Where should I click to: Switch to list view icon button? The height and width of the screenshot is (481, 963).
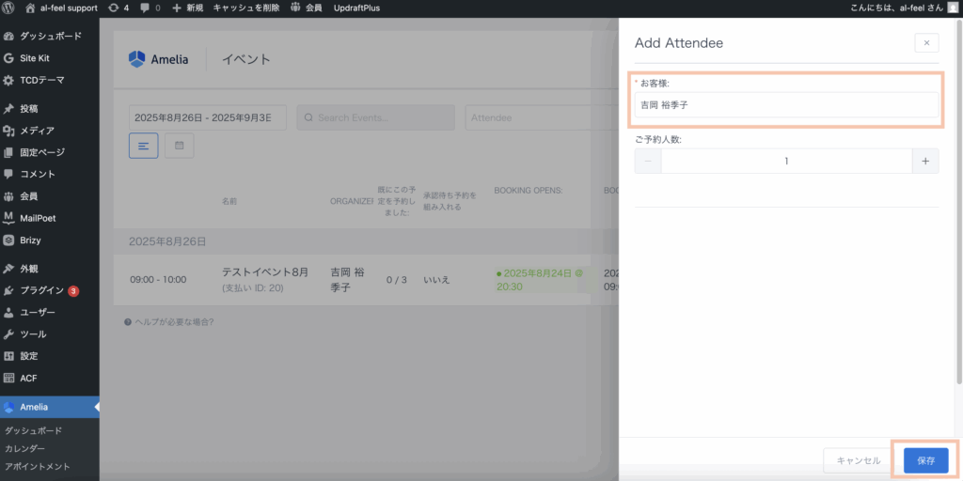pos(143,145)
